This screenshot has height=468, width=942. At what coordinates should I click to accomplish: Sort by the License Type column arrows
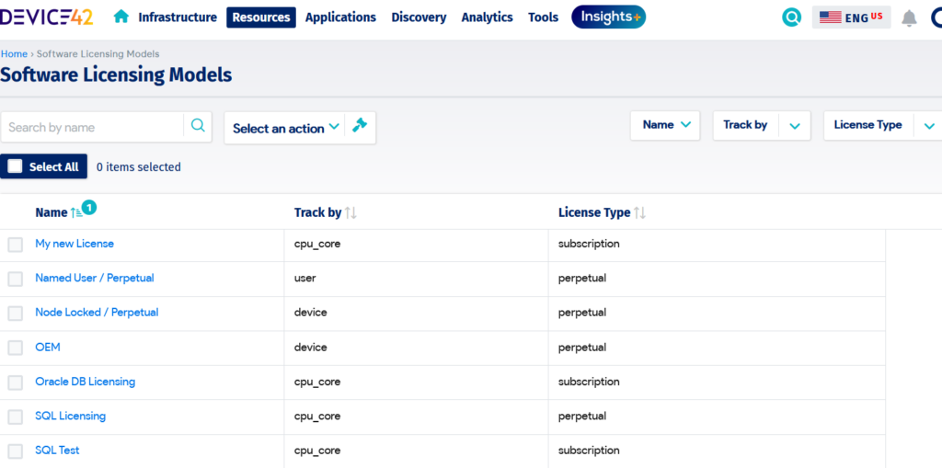tap(640, 212)
